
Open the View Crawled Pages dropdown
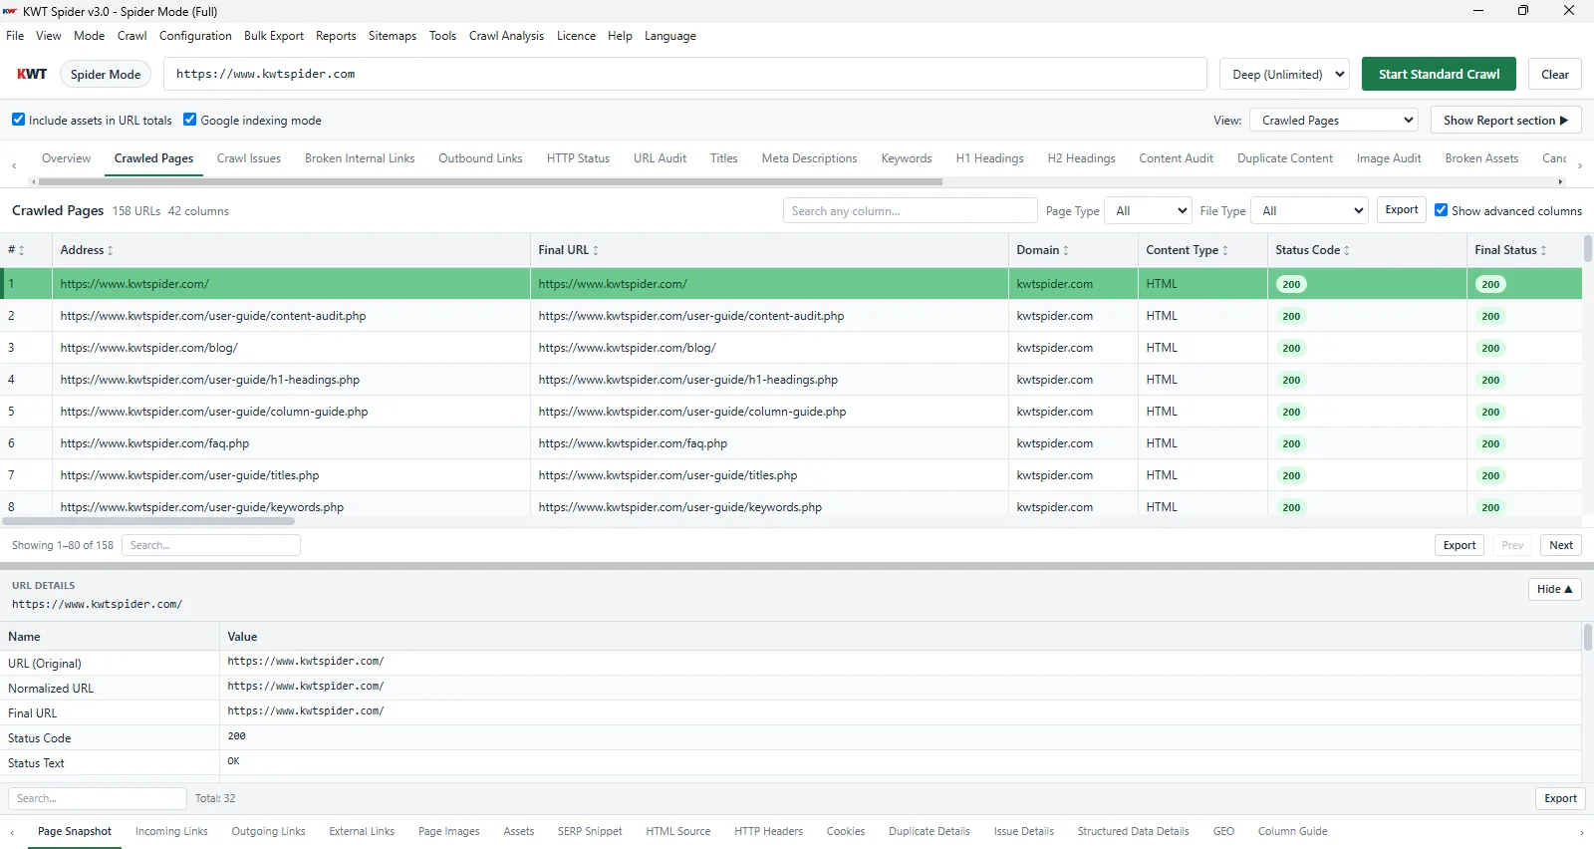[x=1334, y=120]
